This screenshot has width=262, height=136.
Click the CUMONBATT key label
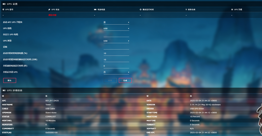pyautogui.click(x=8, y=129)
